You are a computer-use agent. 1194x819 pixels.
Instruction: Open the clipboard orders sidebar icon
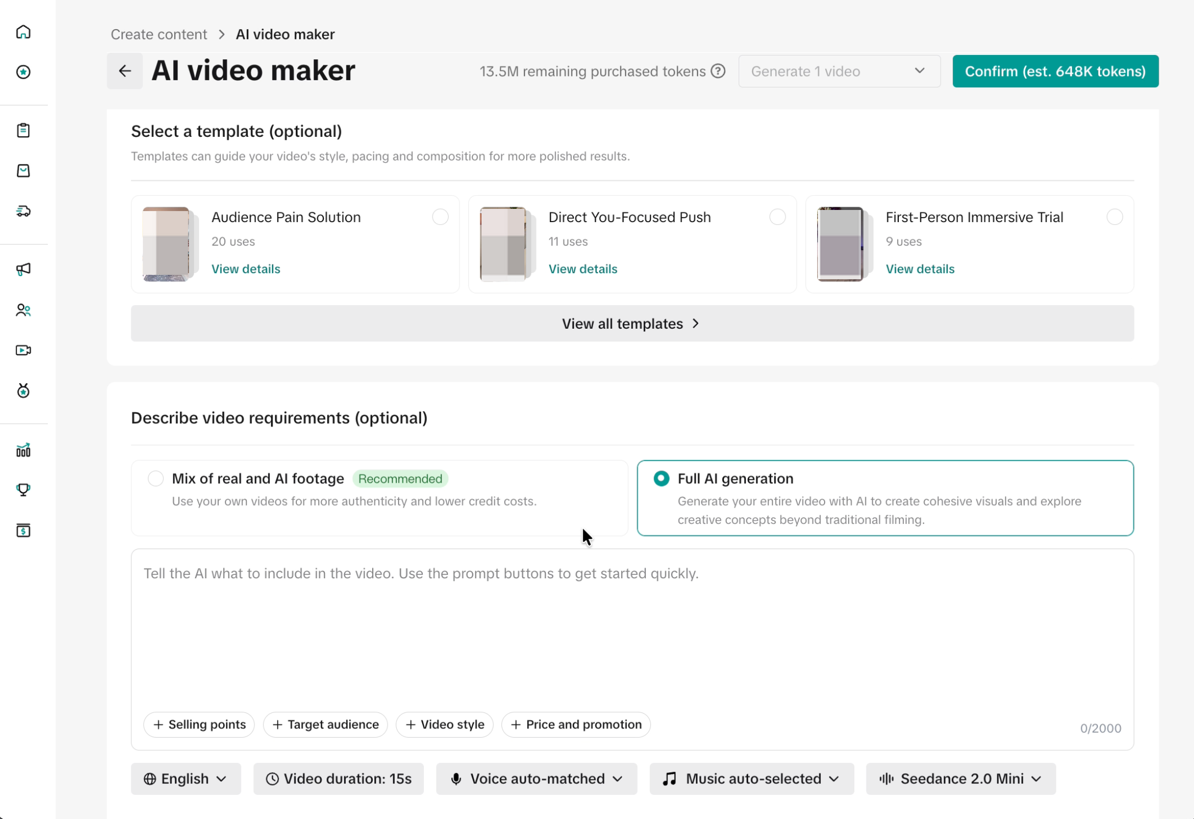click(23, 130)
